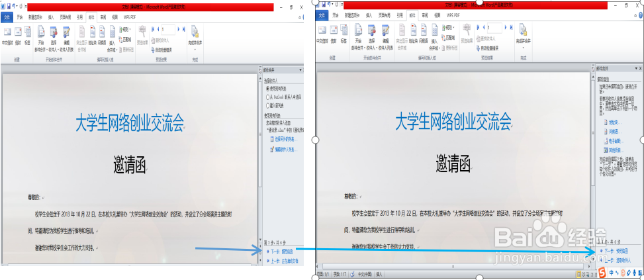644x280 pixels.
Task: Click Select Recipients (选择收件人) icon in left window
Action: click(x=54, y=38)
